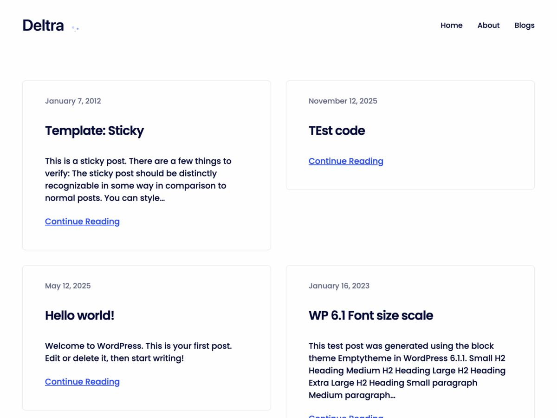Click the January 16, 2023 post date
This screenshot has width=557, height=418.
(339, 286)
